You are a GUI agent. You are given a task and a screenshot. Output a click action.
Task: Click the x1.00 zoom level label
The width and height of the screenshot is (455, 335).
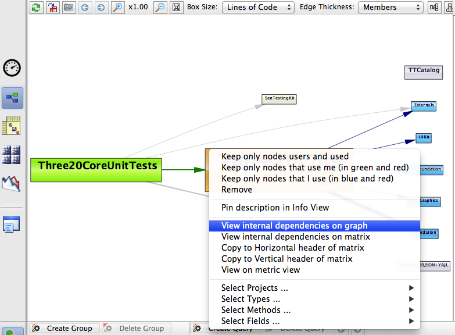138,7
